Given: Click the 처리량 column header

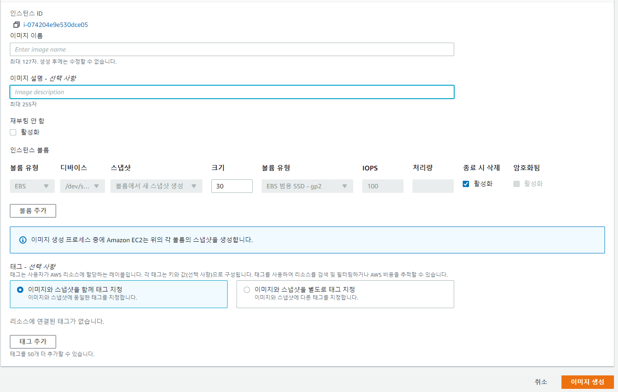Looking at the screenshot, I should coord(423,168).
